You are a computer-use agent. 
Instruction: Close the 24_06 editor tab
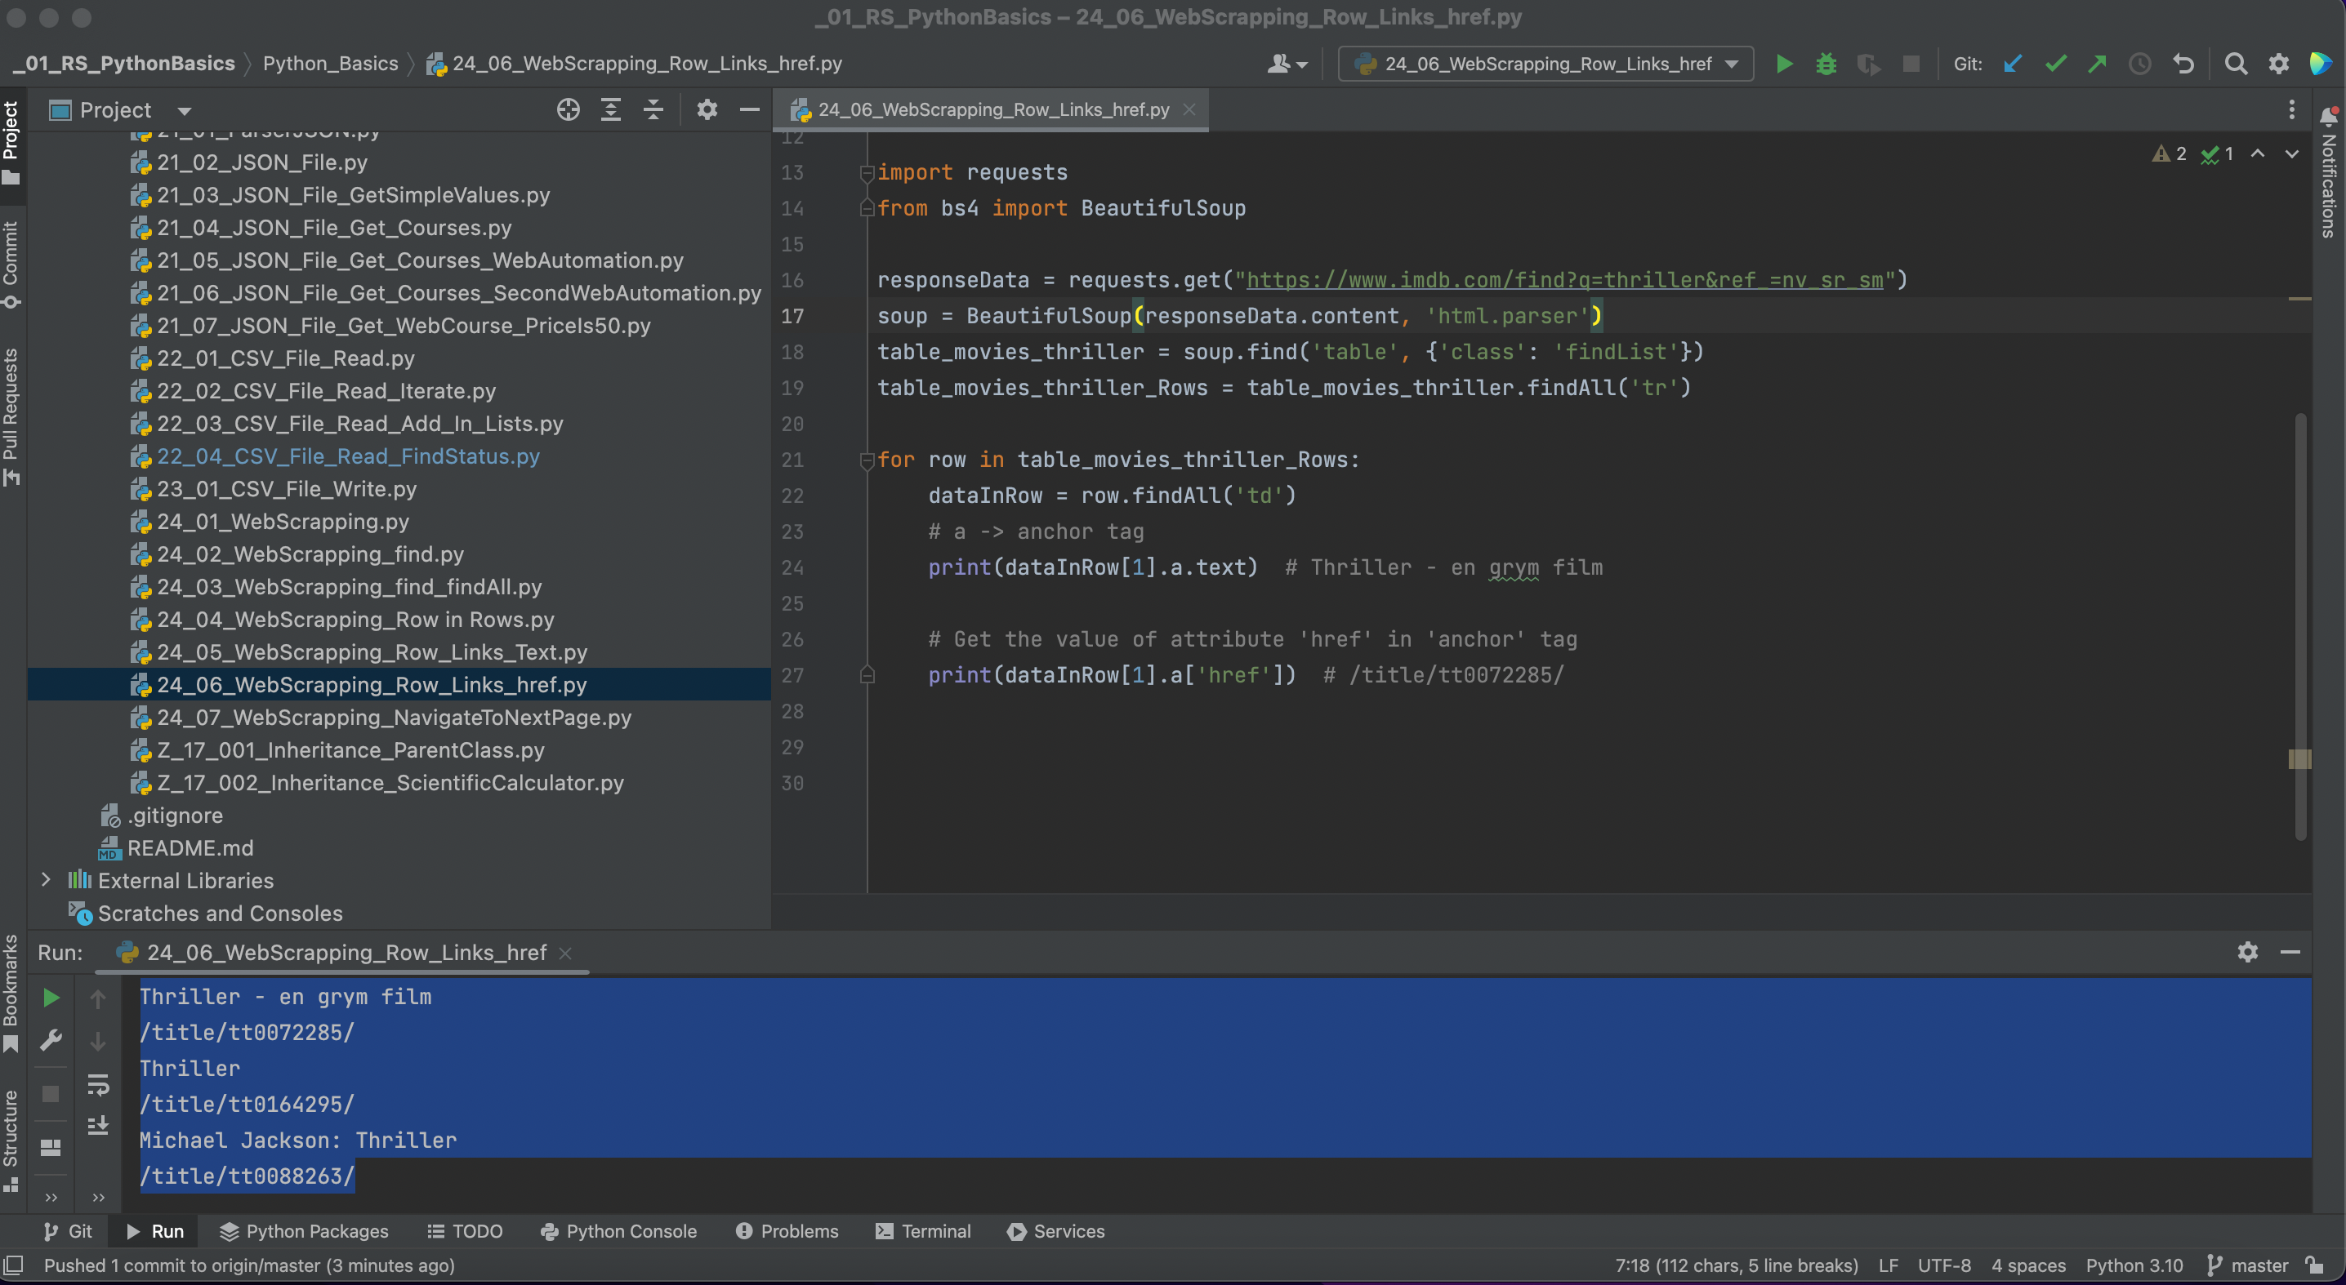(x=1189, y=109)
